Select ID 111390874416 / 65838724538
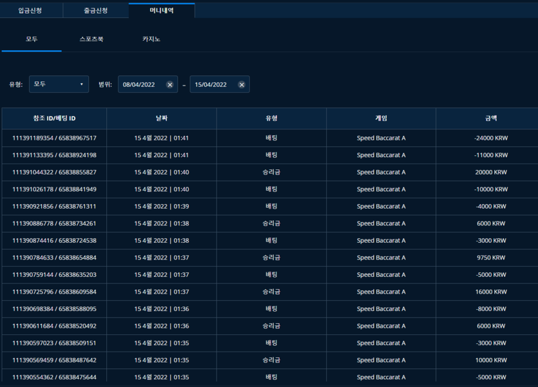 [x=54, y=241]
